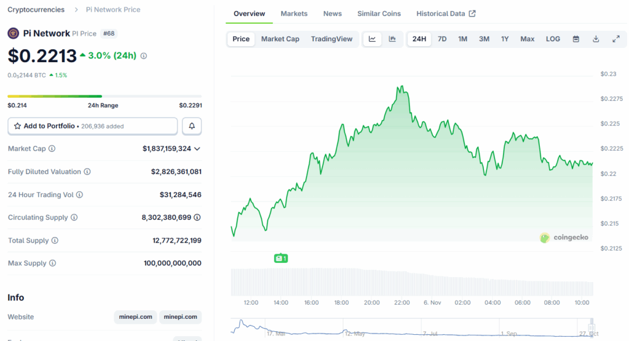Open the News tab
This screenshot has width=629, height=341.
pos(332,14)
